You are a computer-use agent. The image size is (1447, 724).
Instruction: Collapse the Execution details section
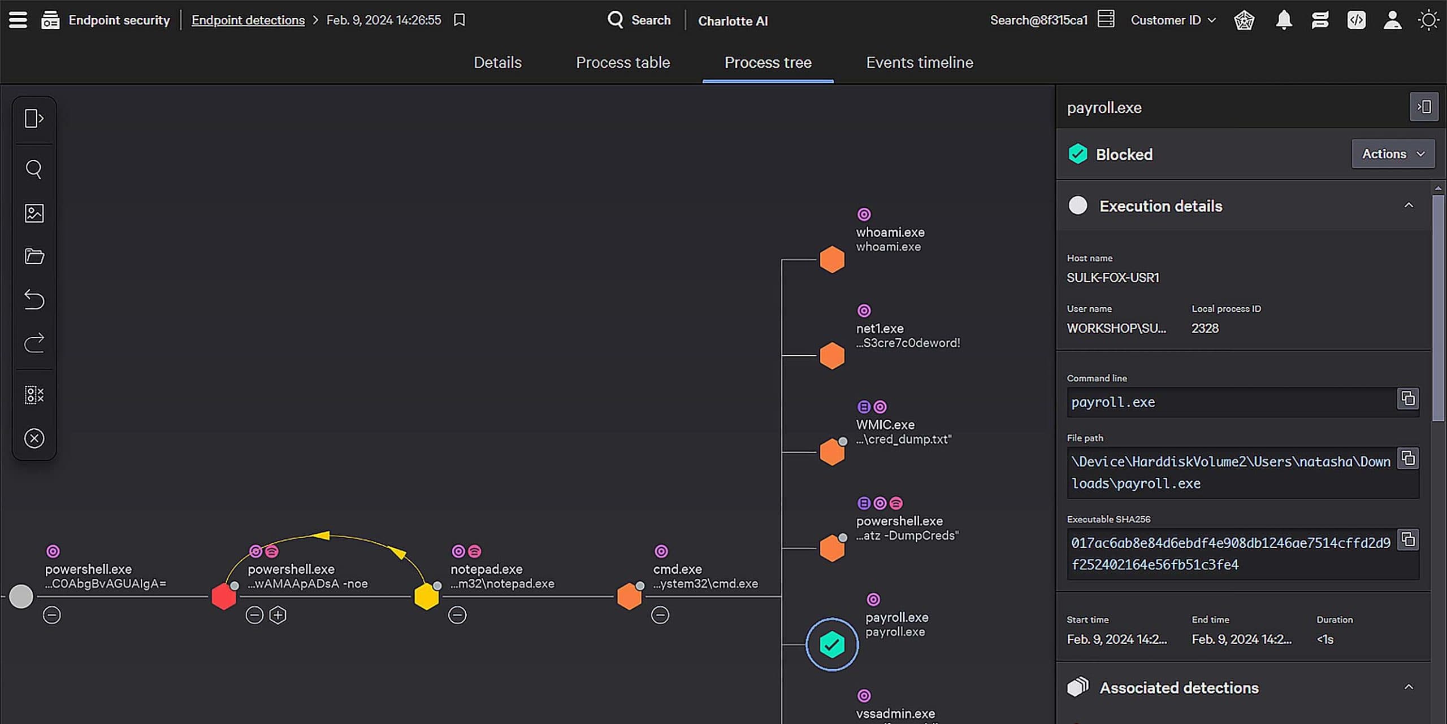1409,206
